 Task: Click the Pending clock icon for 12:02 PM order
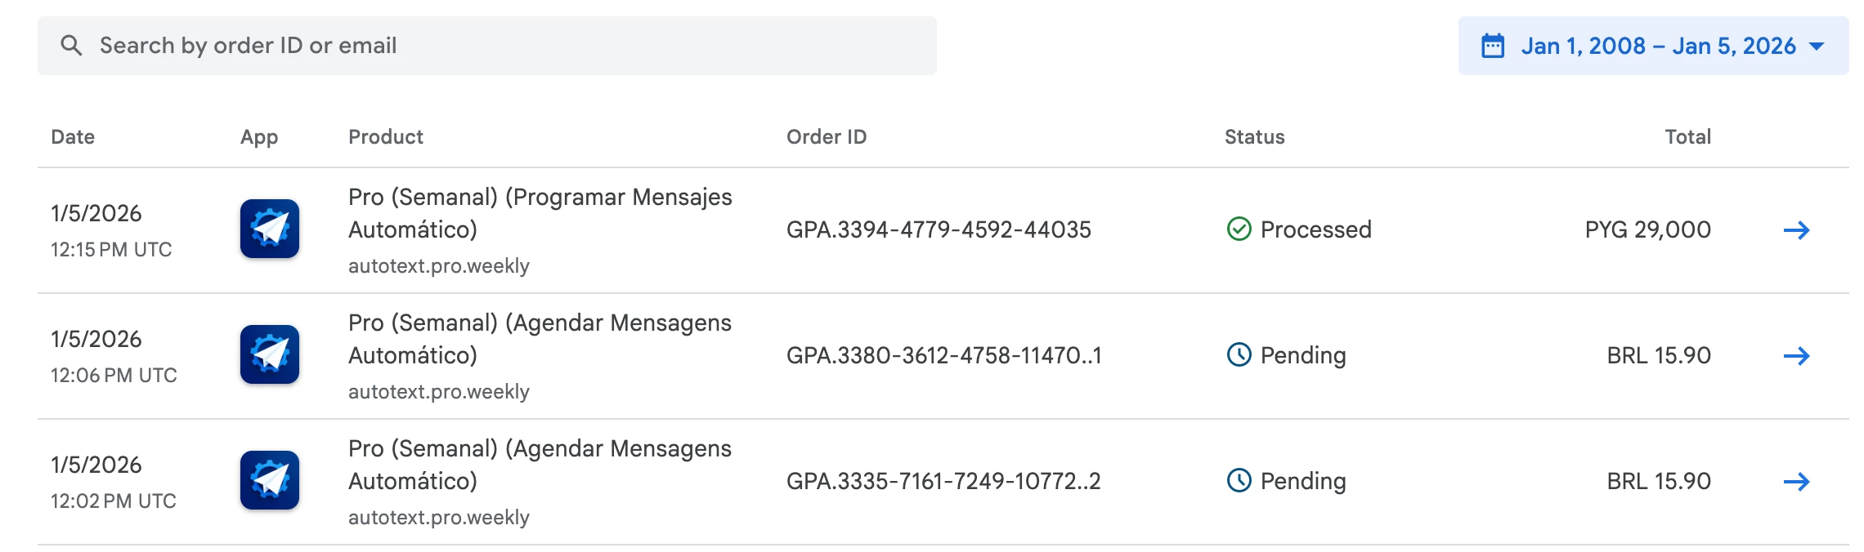(1239, 481)
